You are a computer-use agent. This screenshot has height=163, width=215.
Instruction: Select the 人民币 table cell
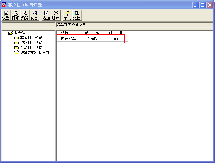[x=92, y=39]
